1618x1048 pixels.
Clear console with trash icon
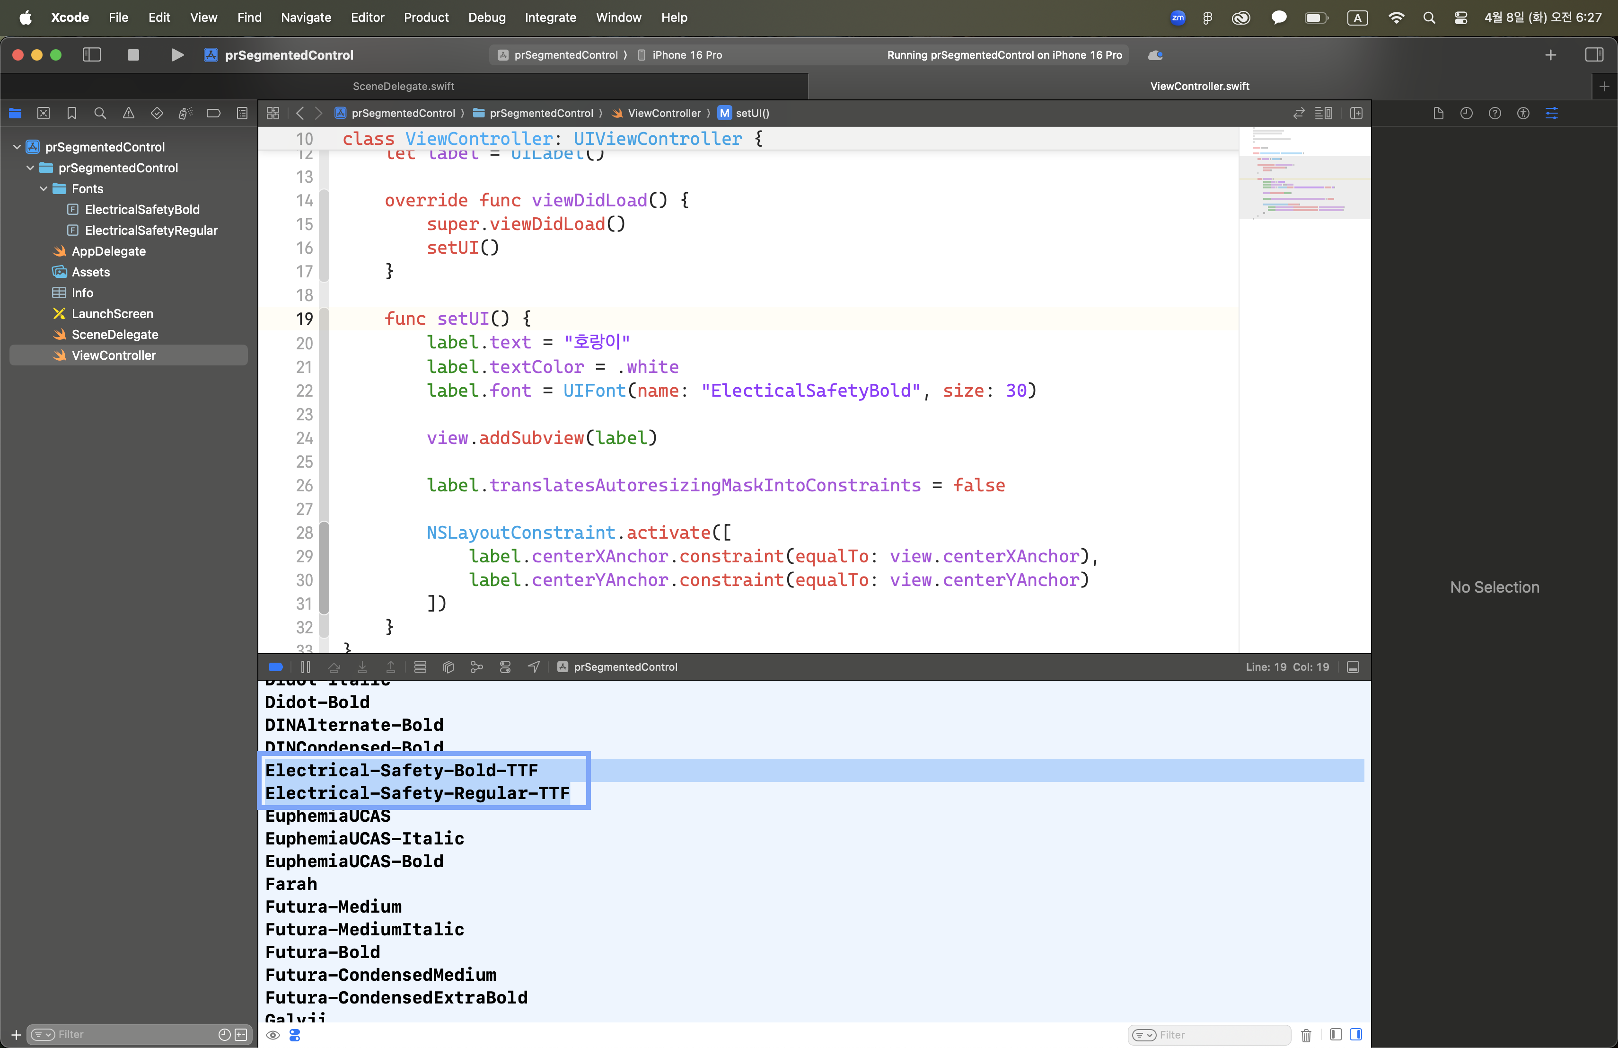[1306, 1034]
